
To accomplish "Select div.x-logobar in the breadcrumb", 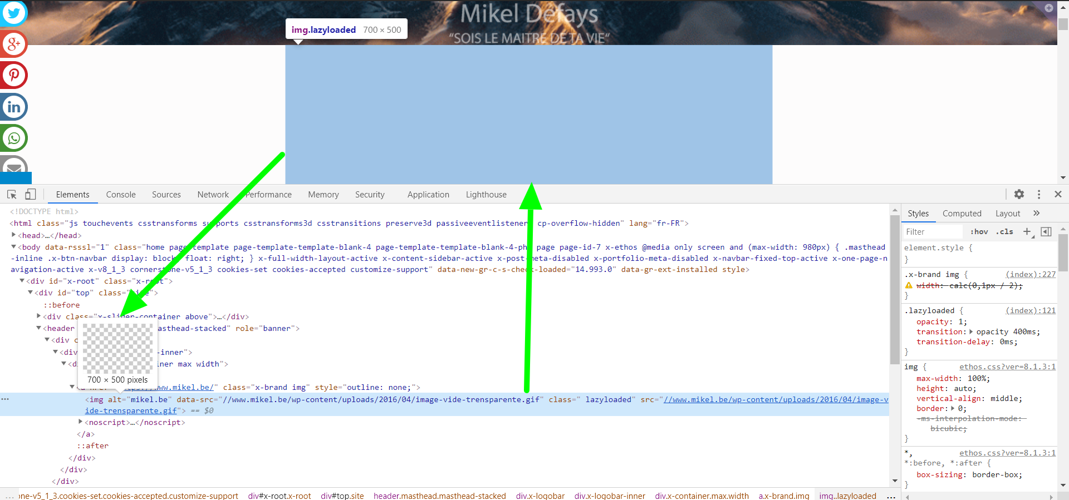I will pyautogui.click(x=540, y=496).
